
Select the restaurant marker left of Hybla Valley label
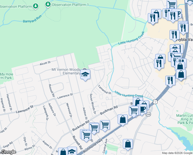click(174, 36)
